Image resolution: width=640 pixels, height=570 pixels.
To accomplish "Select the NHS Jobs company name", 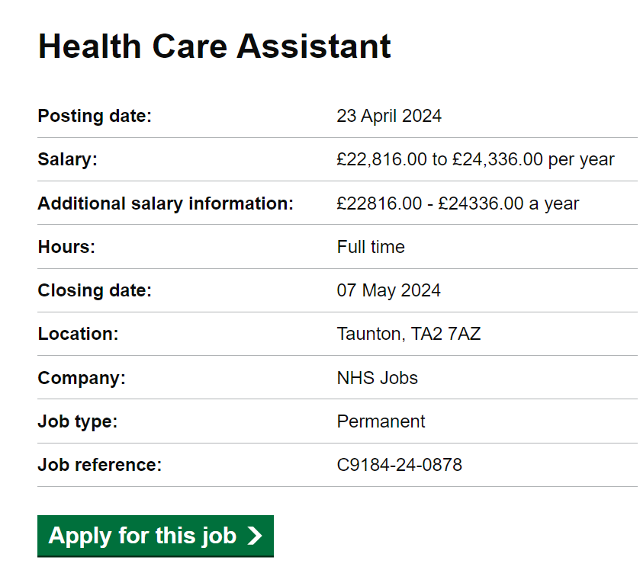I will (x=378, y=378).
